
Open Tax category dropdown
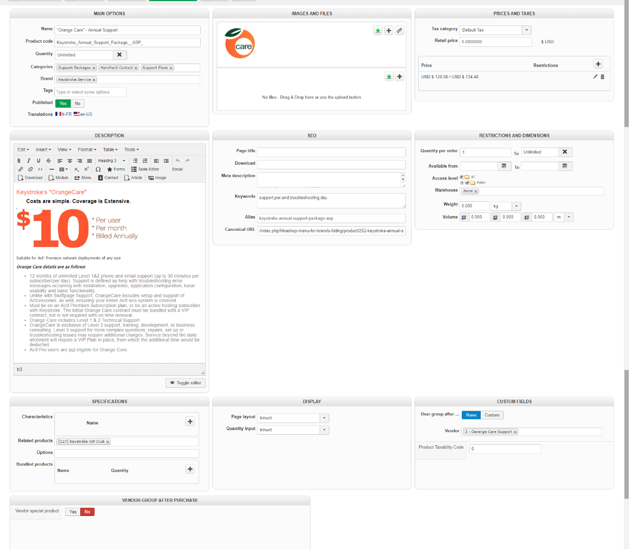(527, 30)
